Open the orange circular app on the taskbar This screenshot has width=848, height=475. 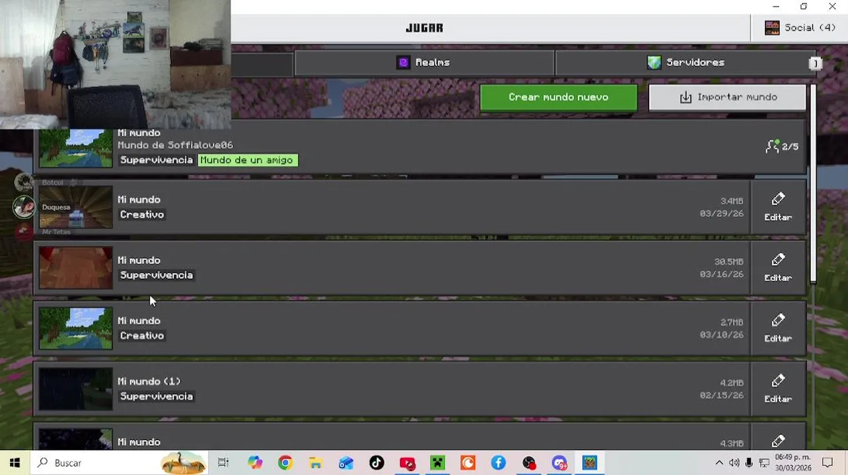[x=468, y=463]
